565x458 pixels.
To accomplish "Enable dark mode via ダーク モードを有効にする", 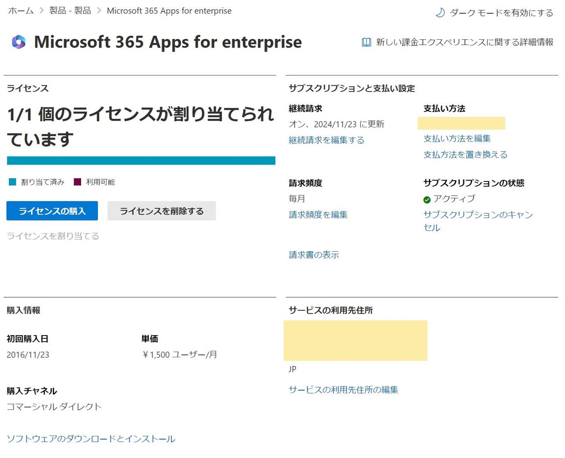I will click(x=501, y=13).
